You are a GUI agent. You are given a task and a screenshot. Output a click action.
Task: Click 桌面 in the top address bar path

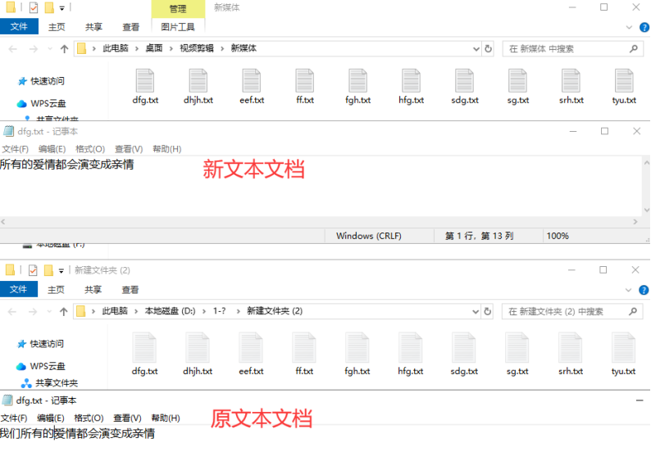click(154, 49)
